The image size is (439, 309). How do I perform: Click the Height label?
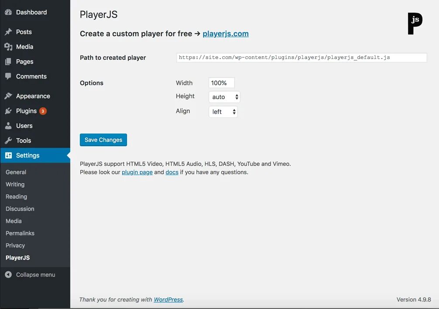pyautogui.click(x=185, y=96)
